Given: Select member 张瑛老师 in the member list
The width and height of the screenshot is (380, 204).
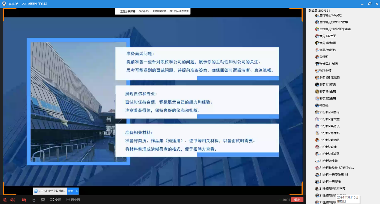Looking at the screenshot, I should pyautogui.click(x=325, y=71).
